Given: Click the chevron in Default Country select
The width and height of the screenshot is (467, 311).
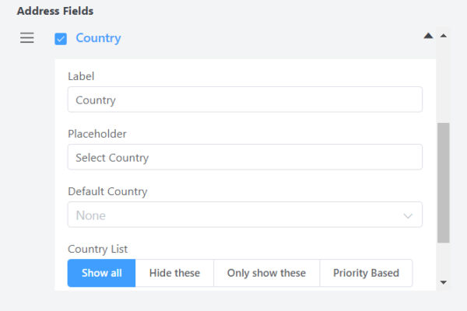Looking at the screenshot, I should point(408,215).
